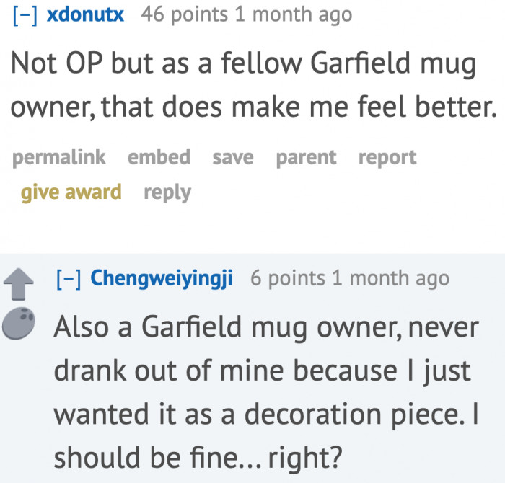Click the downvote icon below the upvote arrow
Screen dimensions: 505x483
(18, 325)
